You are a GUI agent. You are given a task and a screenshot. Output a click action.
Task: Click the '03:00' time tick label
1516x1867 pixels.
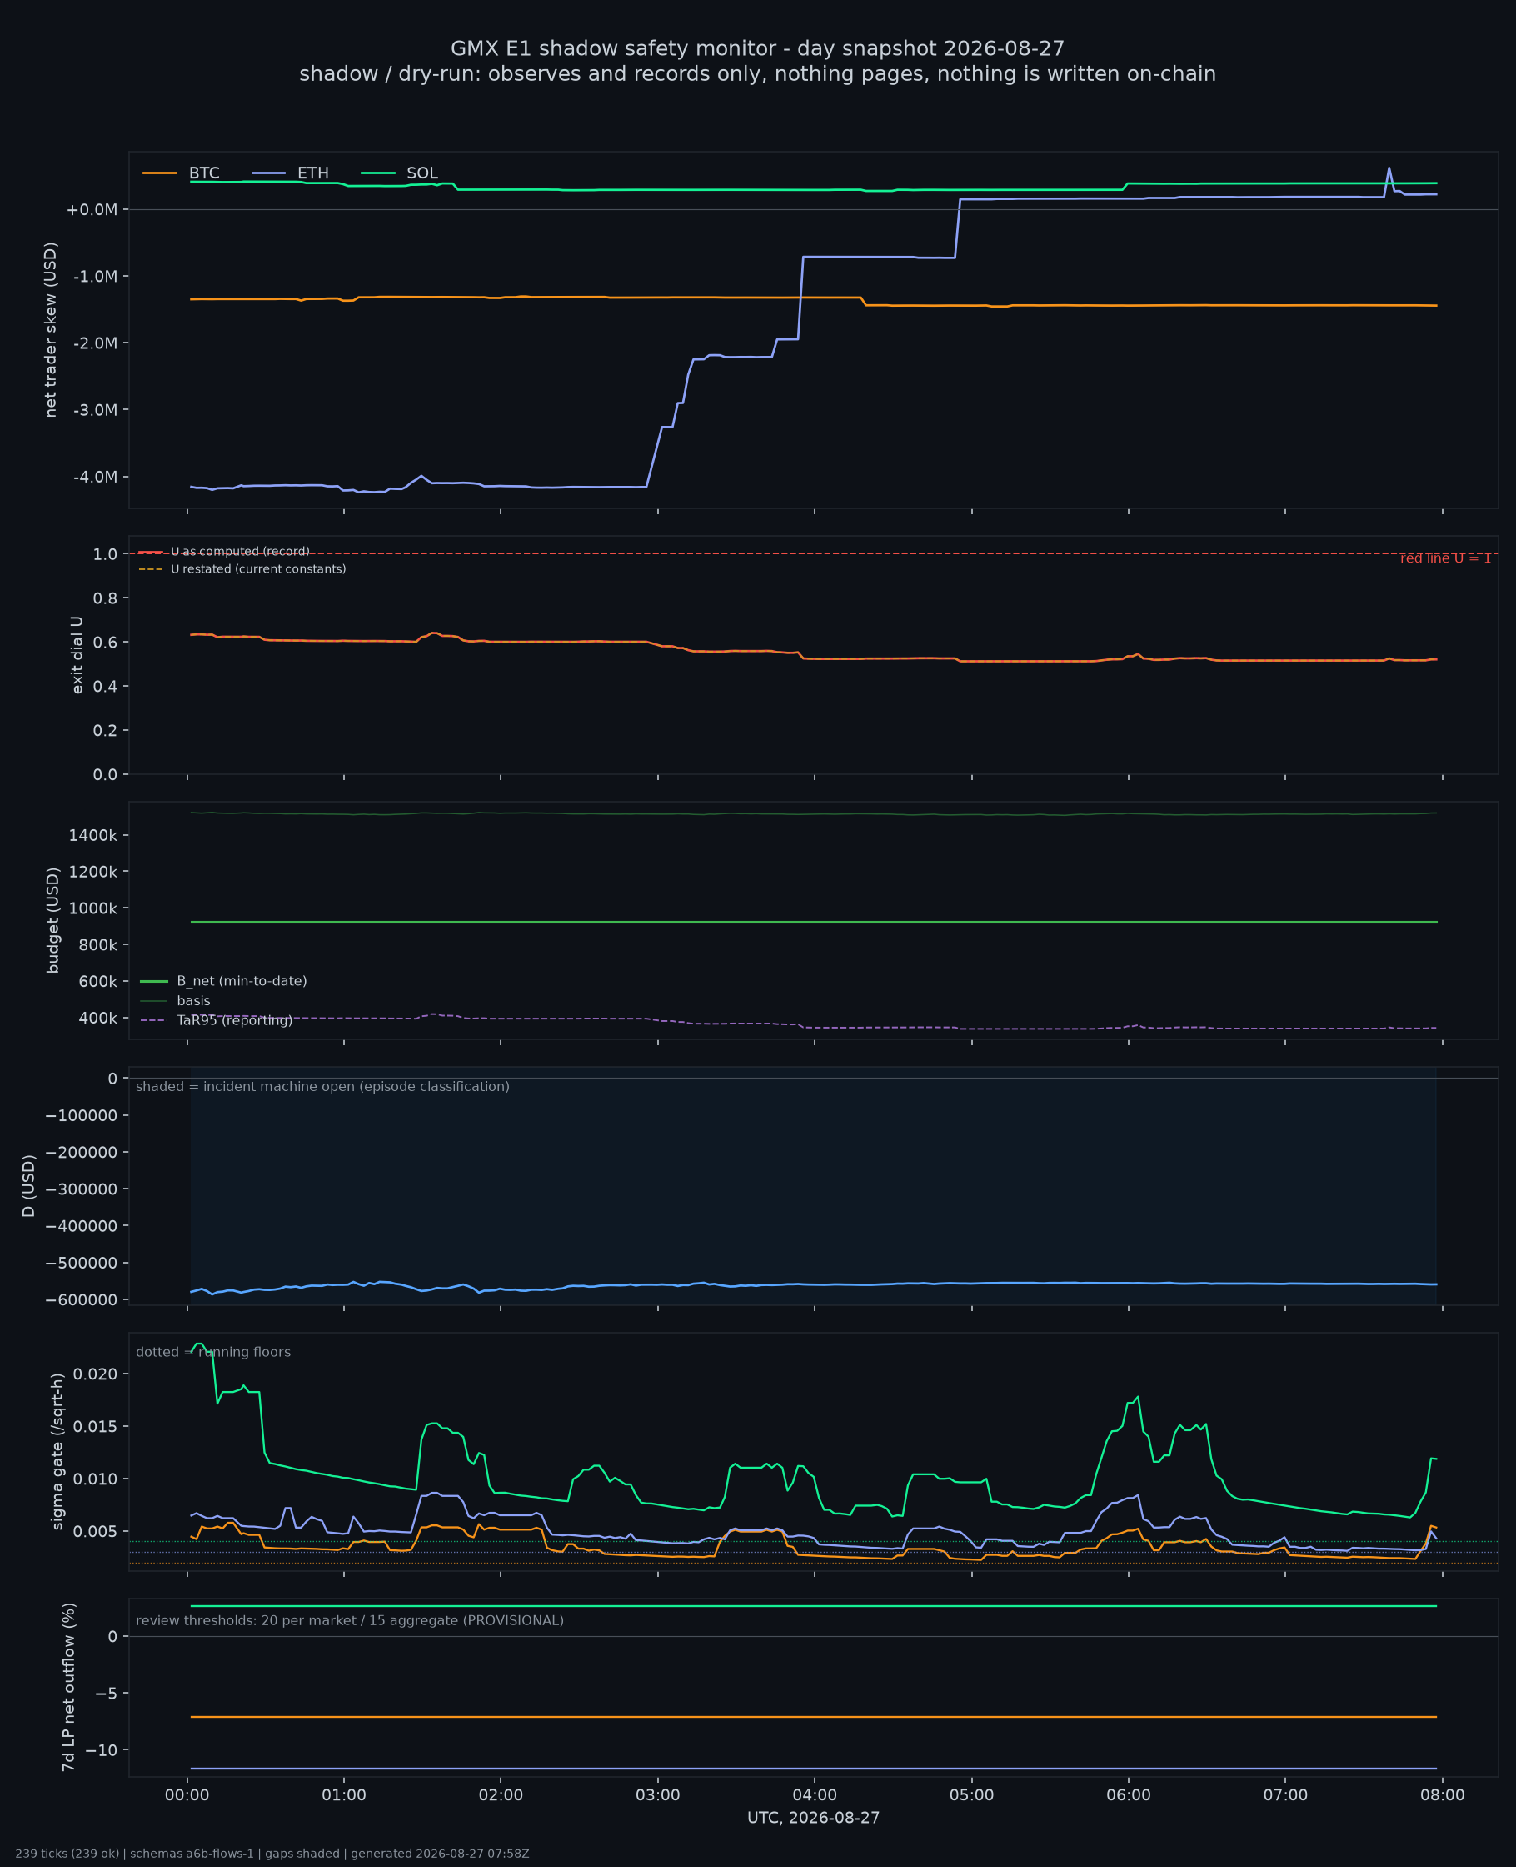click(657, 1795)
